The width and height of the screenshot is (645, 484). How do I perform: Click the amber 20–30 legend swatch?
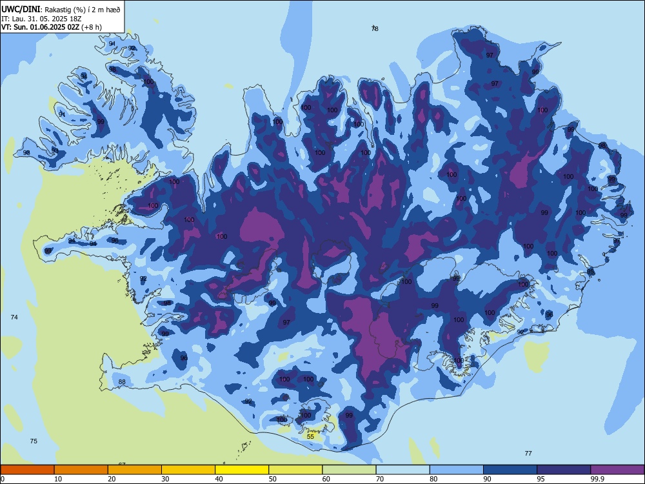135,470
